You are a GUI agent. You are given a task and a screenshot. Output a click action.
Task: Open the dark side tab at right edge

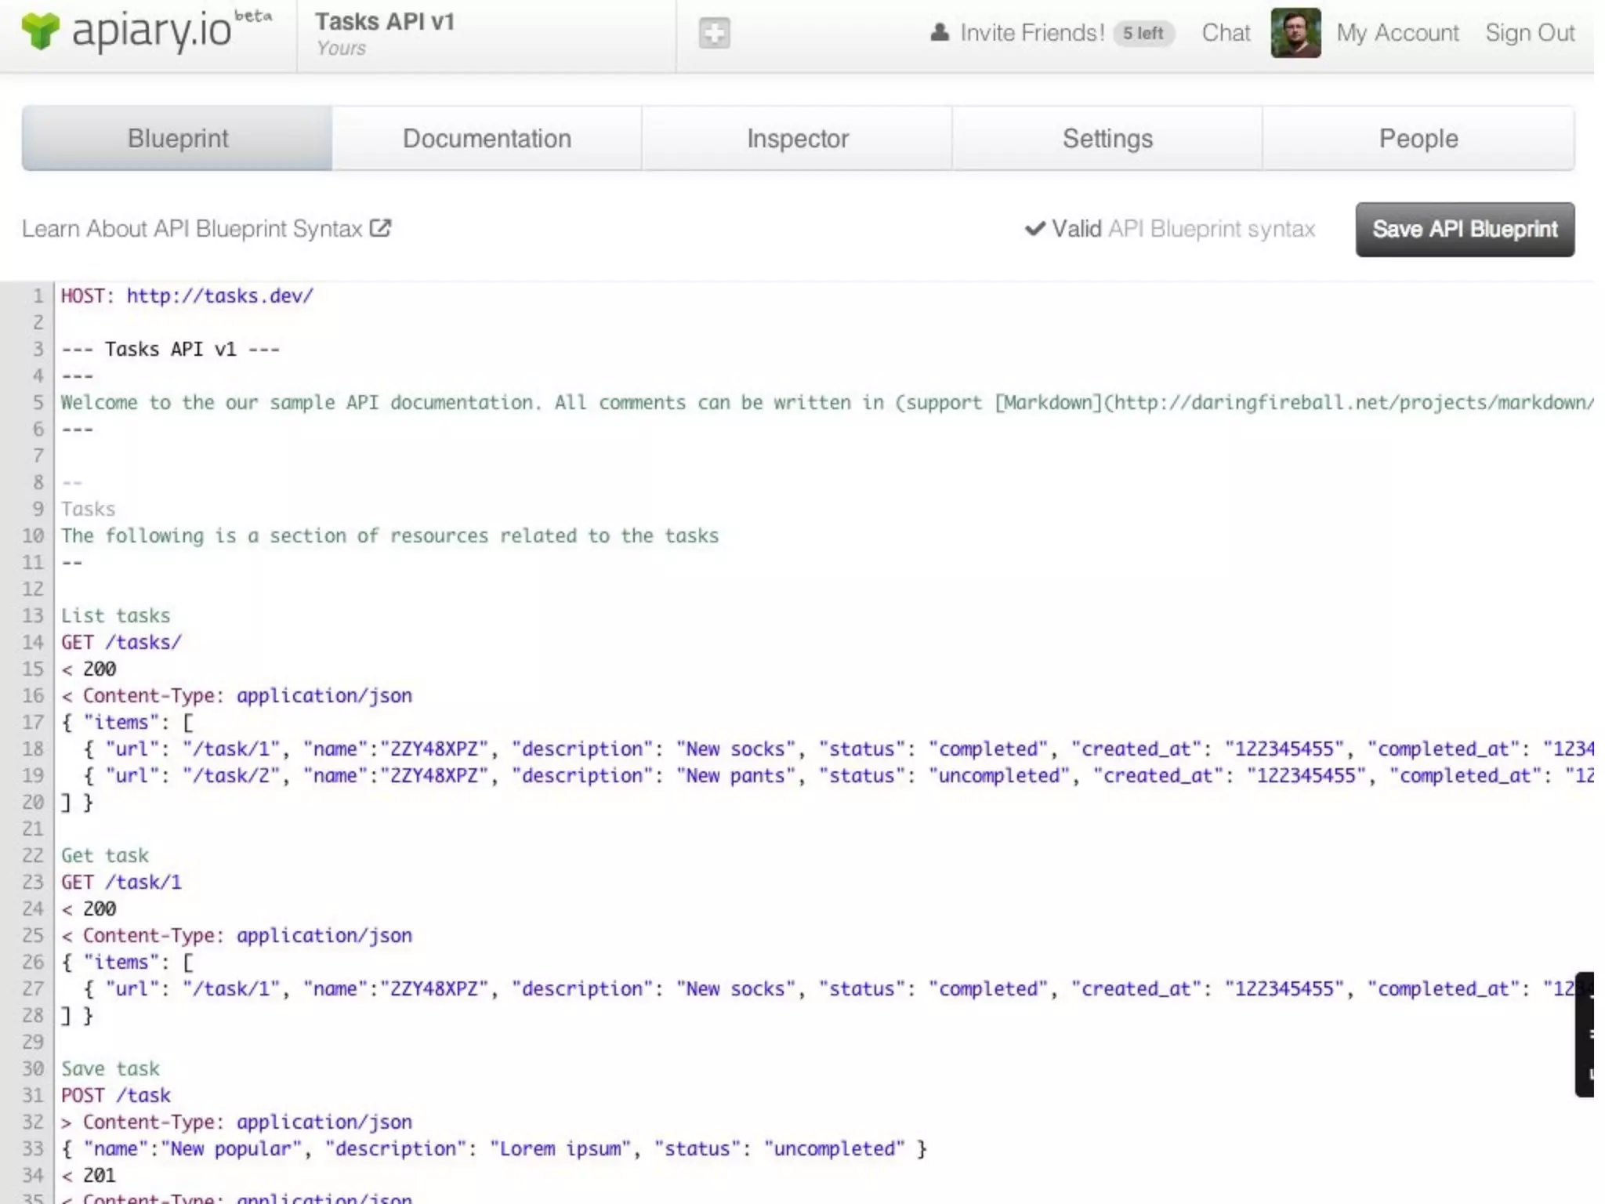[x=1585, y=1033]
